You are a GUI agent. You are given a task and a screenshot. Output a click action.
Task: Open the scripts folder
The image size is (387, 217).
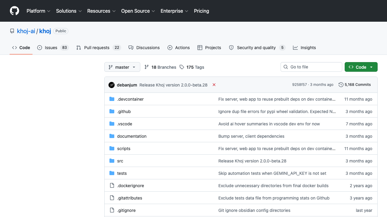pyautogui.click(x=124, y=149)
